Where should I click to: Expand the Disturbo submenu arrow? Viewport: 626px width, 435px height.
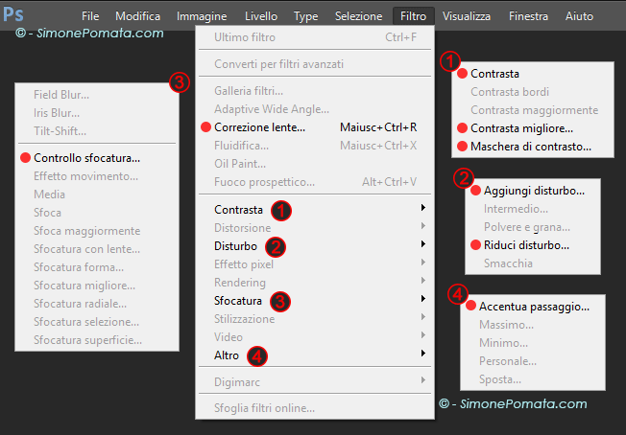422,243
